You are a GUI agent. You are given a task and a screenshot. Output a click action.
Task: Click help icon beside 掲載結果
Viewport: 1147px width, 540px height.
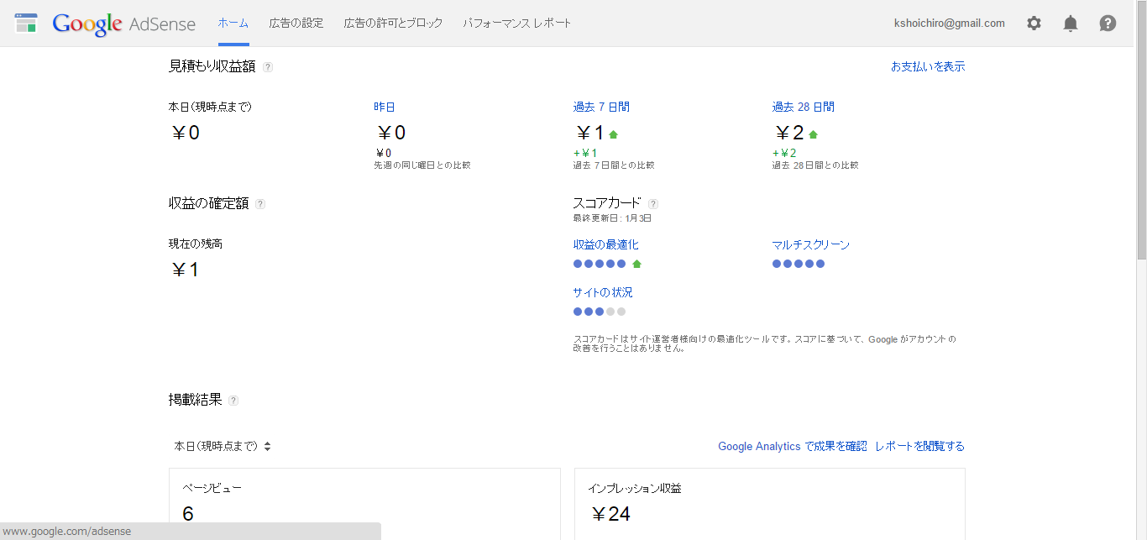(x=233, y=401)
